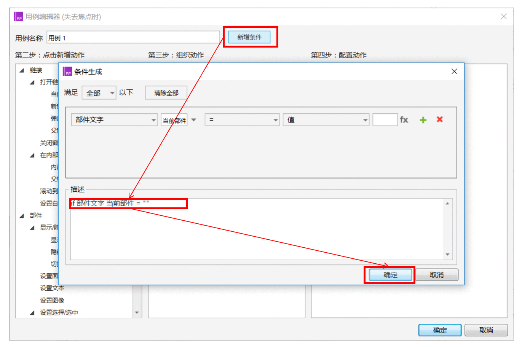Click 确定 in the 用例编辑器 window
This screenshot has height=347, width=522.
pyautogui.click(x=440, y=330)
